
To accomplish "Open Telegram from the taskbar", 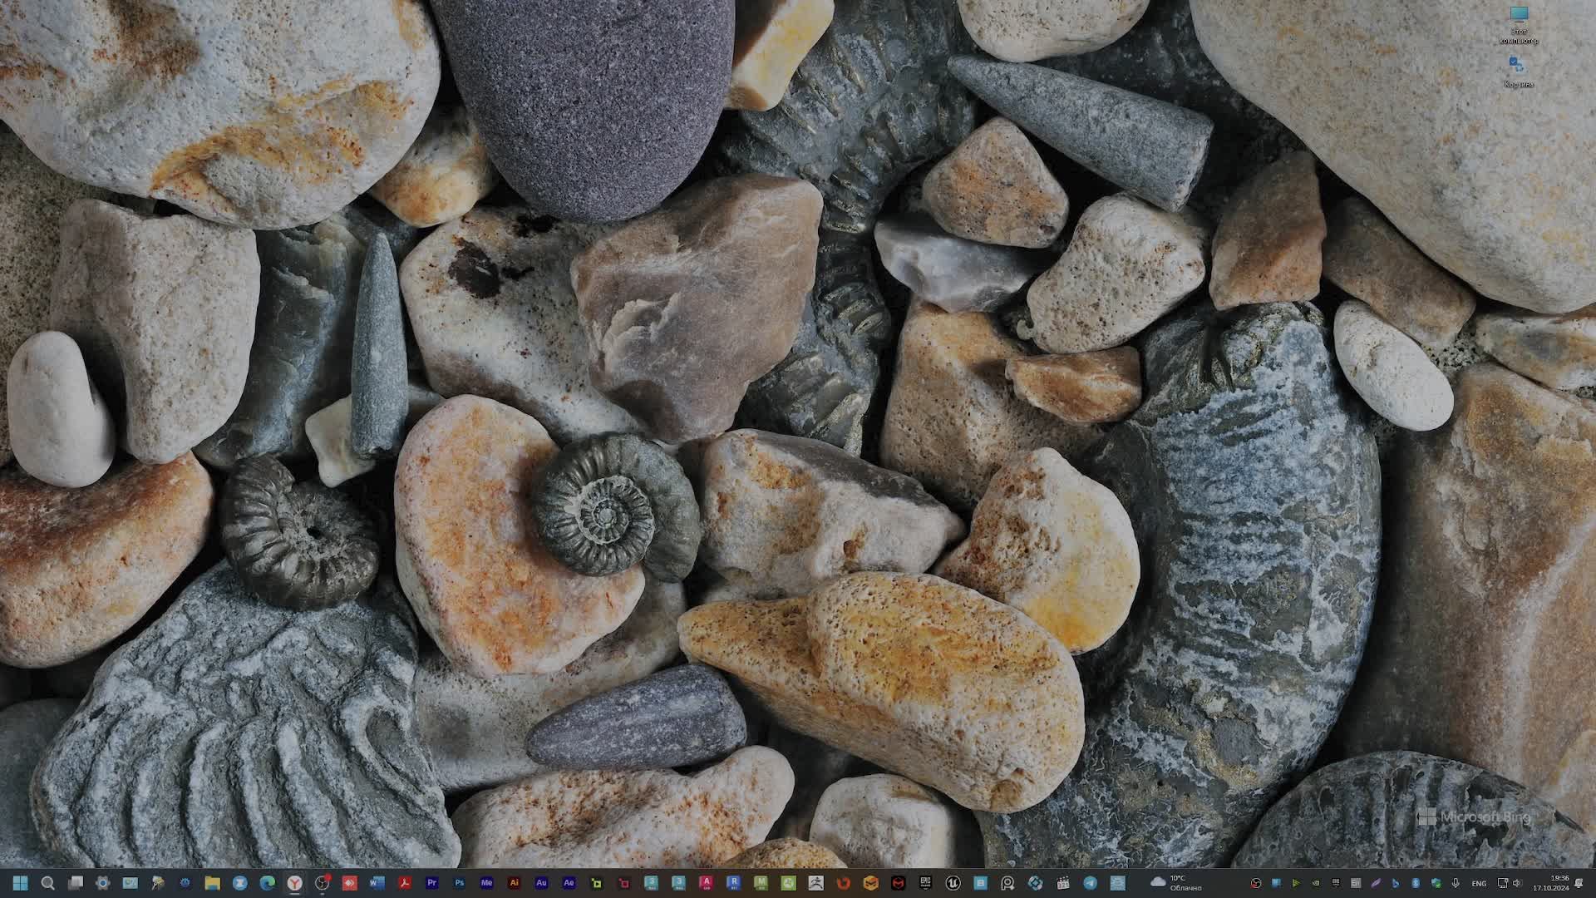I will (1090, 883).
